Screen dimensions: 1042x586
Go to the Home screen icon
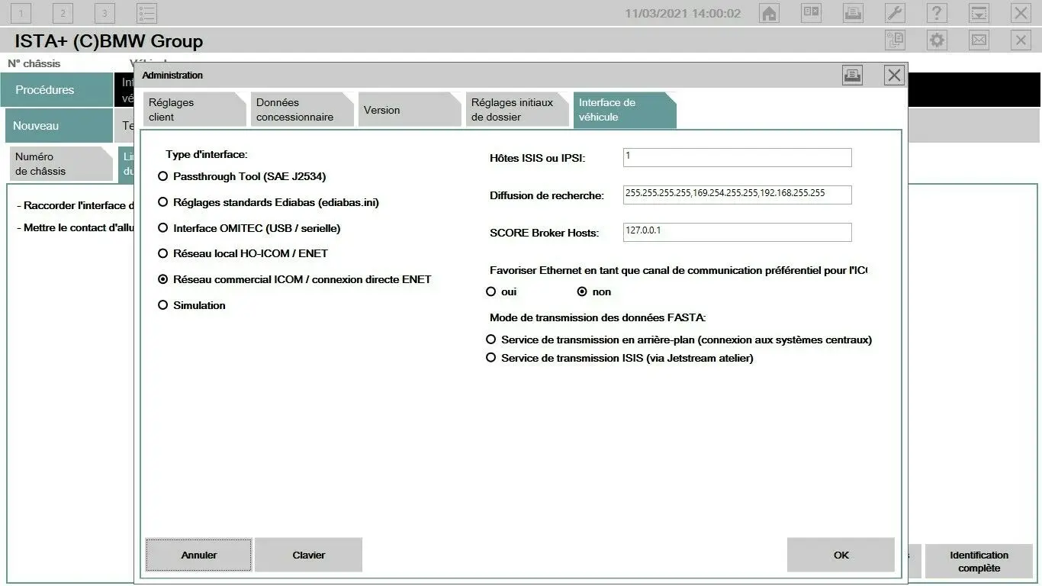point(769,13)
